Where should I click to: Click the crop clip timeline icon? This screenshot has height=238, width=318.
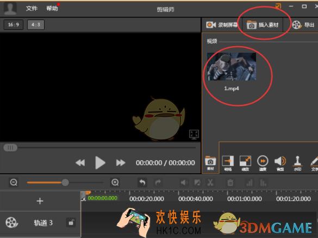(197, 183)
